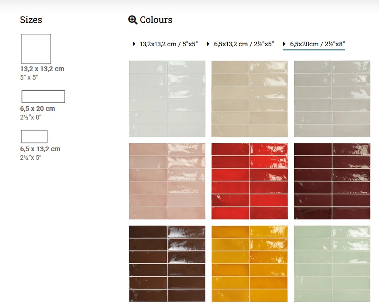Pick the pink tile colour swatch
This screenshot has width=379, height=305.
coord(167,181)
